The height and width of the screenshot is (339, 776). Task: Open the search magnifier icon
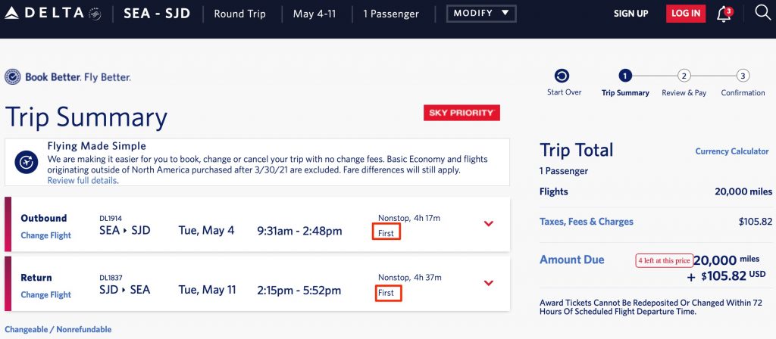762,14
